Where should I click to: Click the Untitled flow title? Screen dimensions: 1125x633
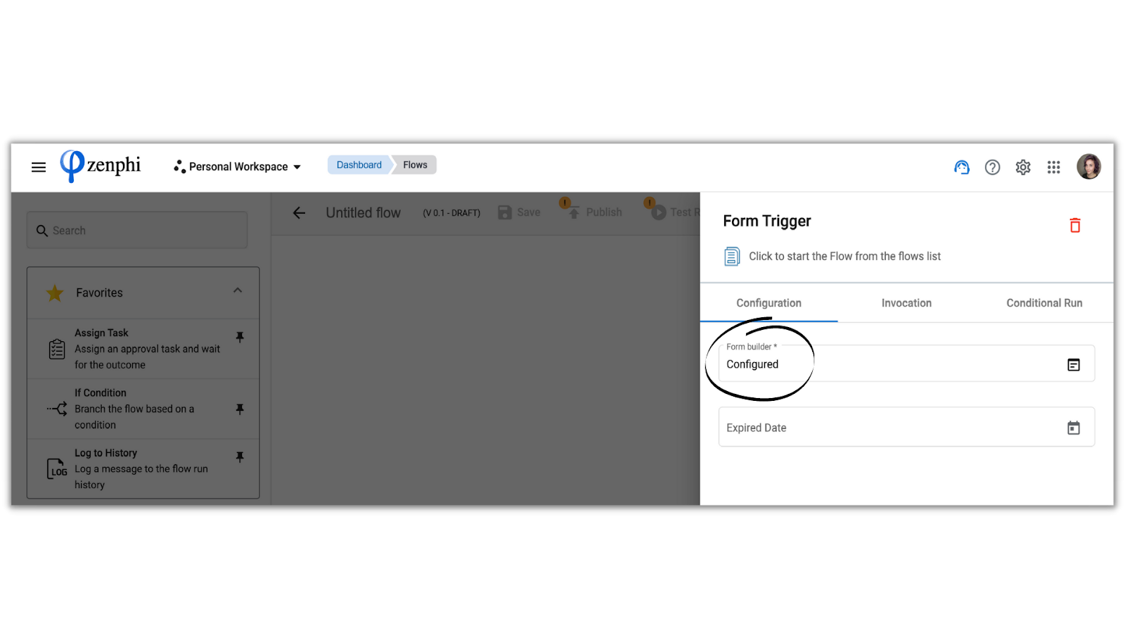(363, 212)
